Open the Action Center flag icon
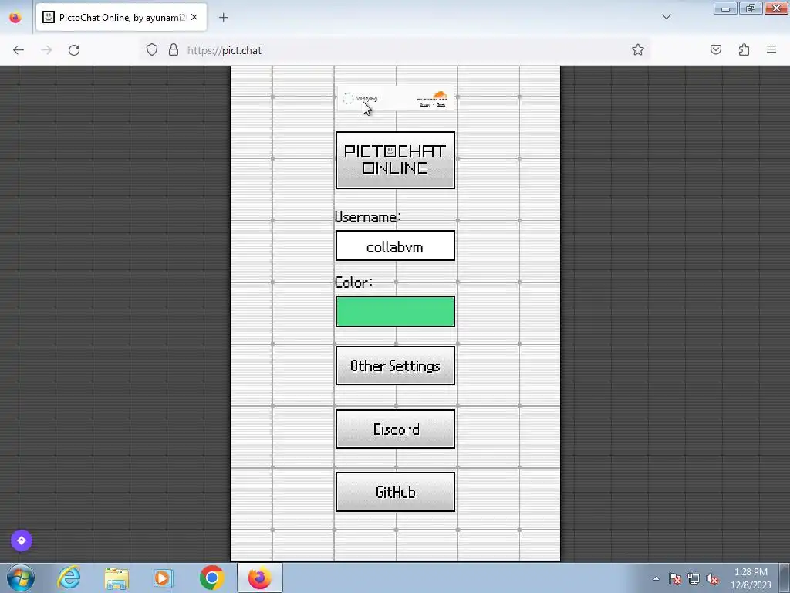Image resolution: width=790 pixels, height=593 pixels. click(x=675, y=578)
